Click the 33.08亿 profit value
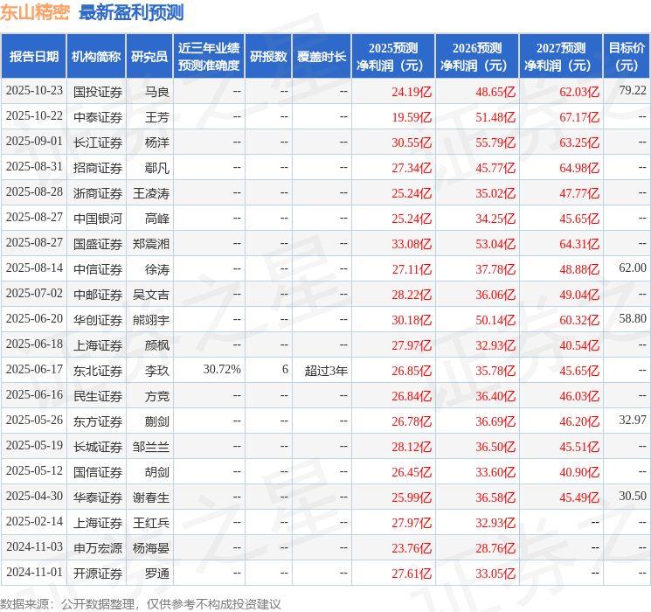 coord(412,244)
